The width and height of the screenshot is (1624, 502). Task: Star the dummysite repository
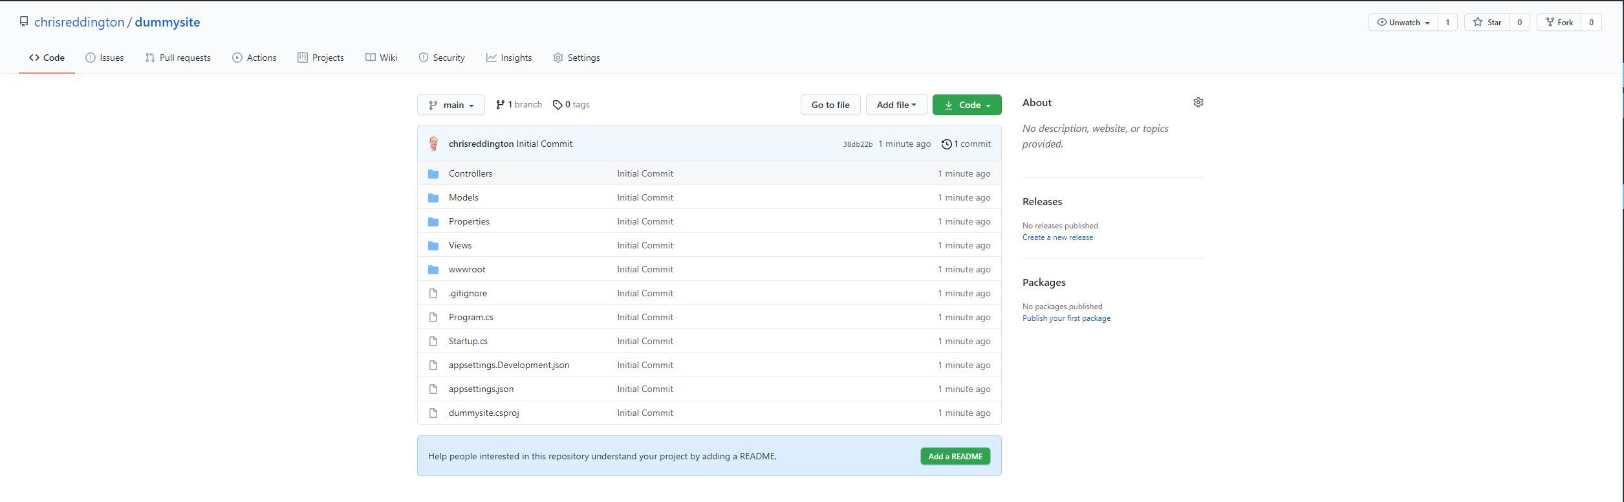tap(1487, 22)
